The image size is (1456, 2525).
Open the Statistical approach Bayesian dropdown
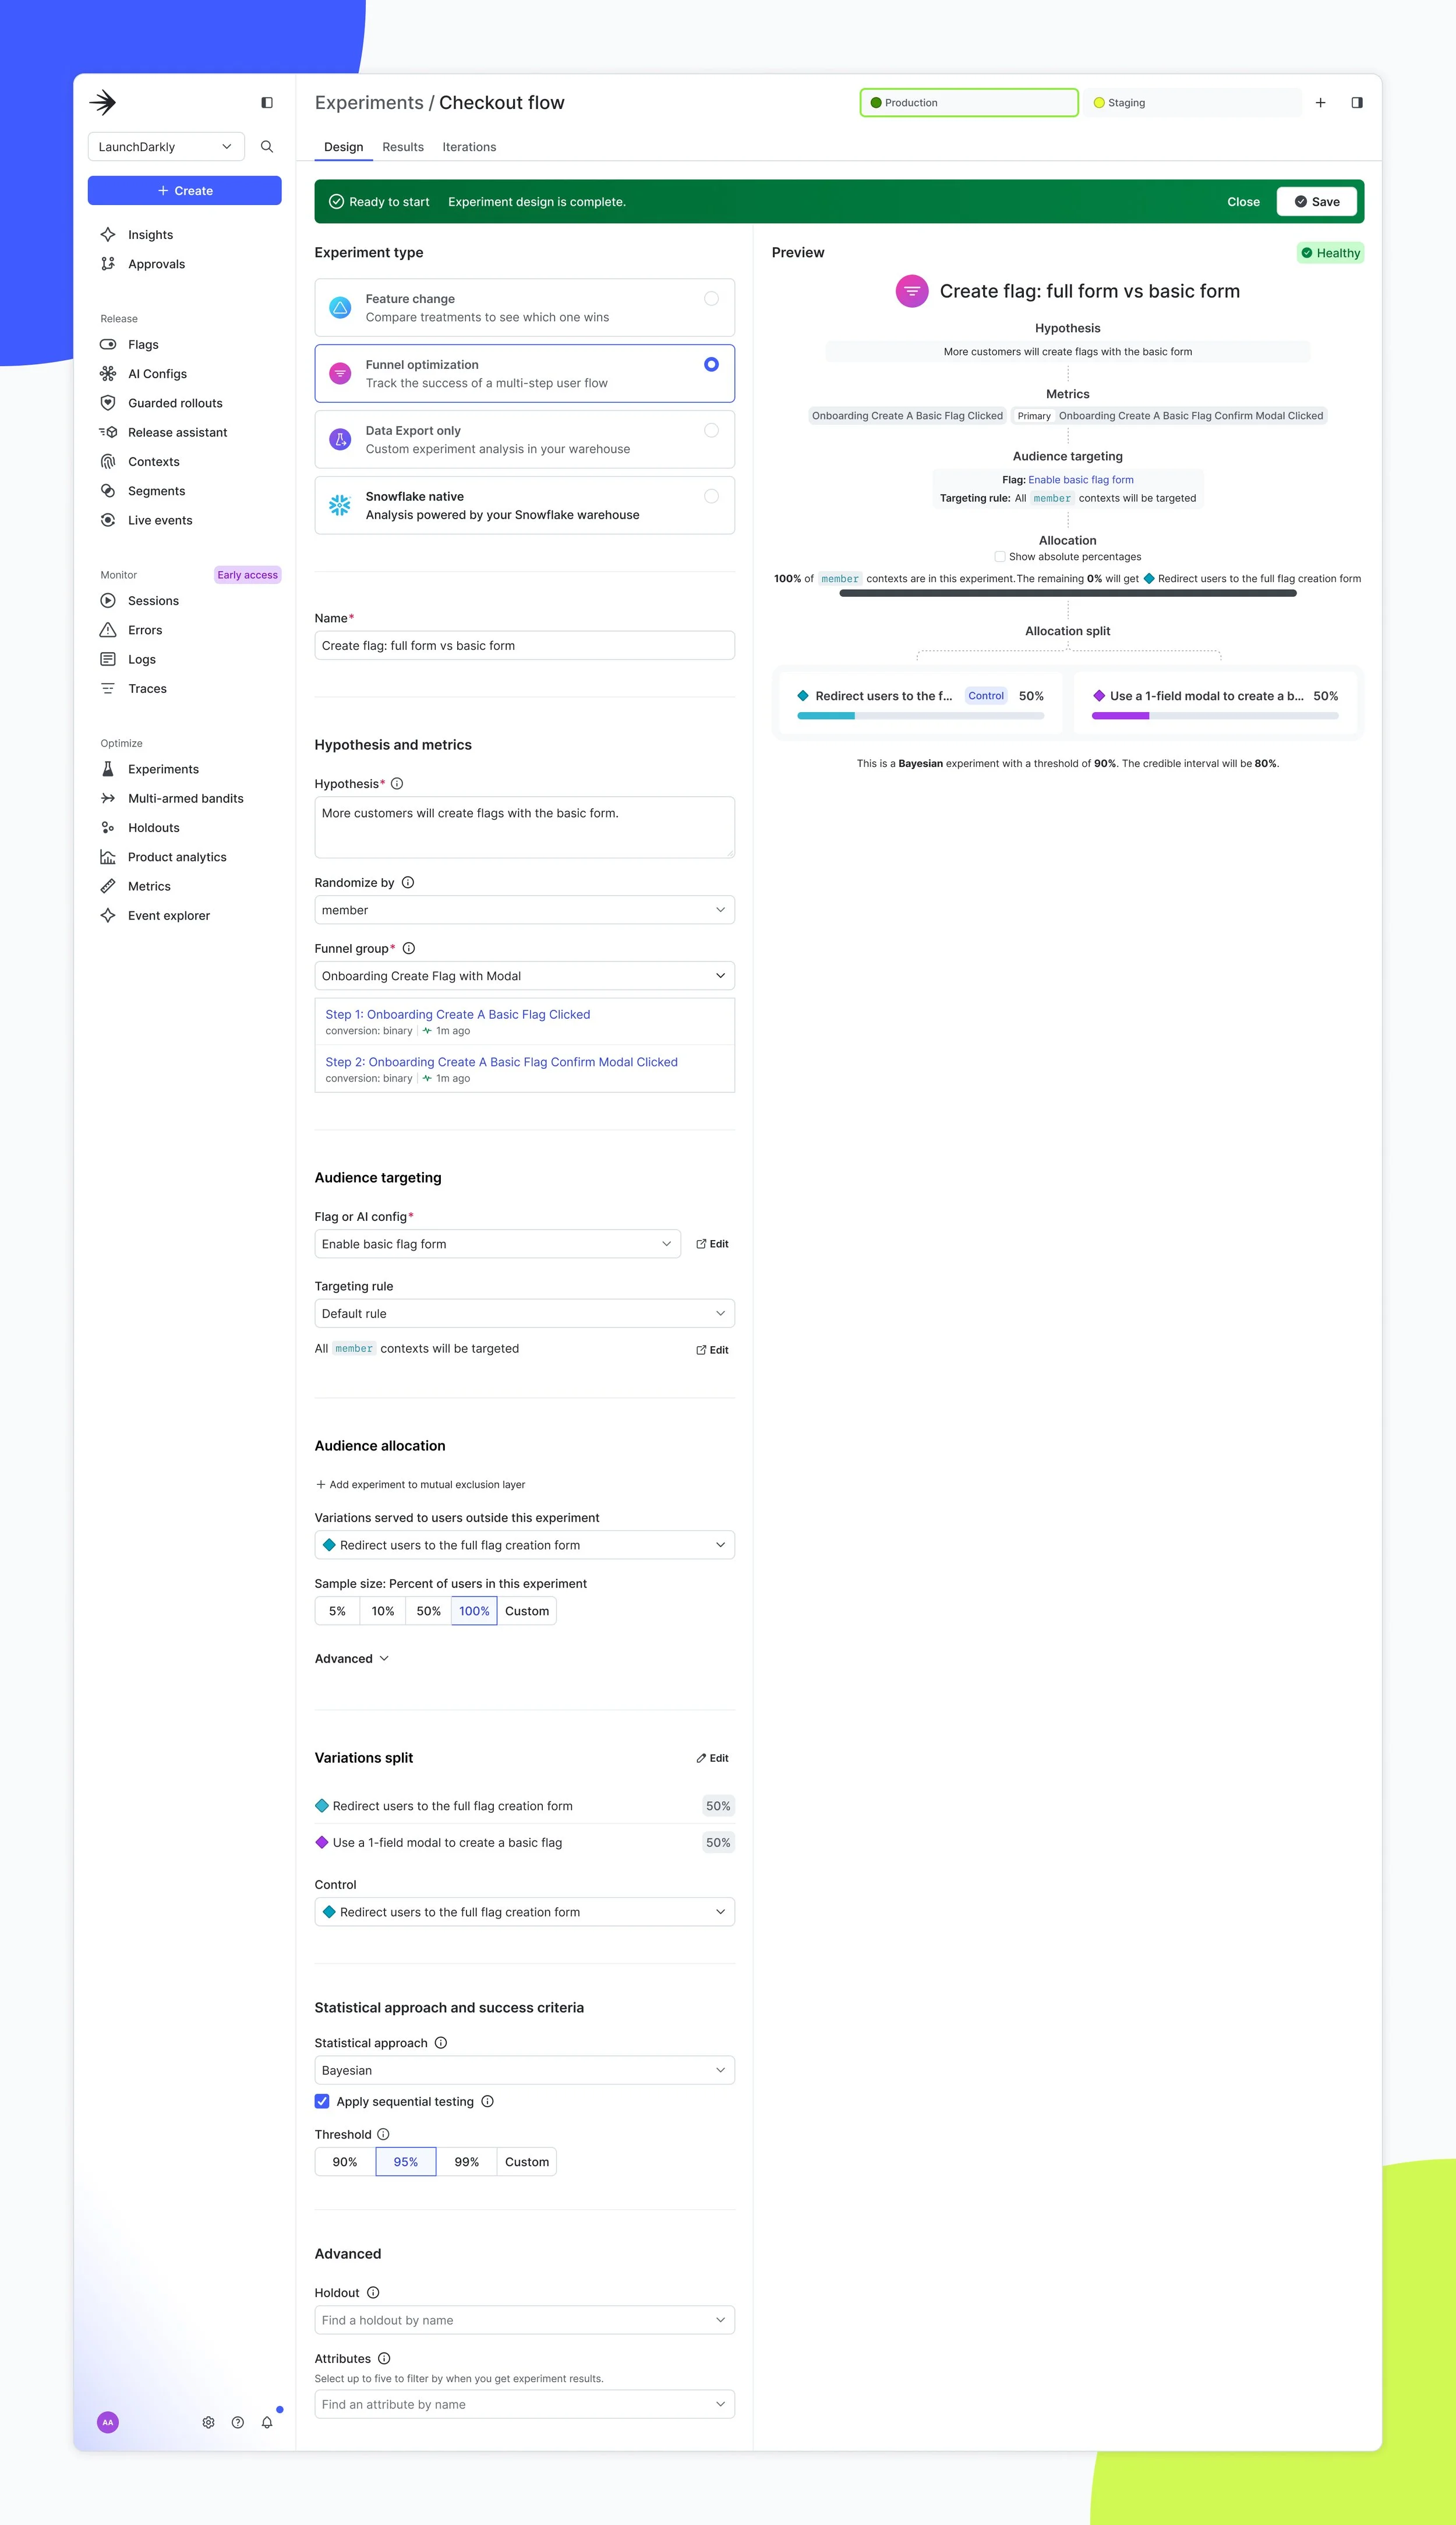[x=524, y=2070]
